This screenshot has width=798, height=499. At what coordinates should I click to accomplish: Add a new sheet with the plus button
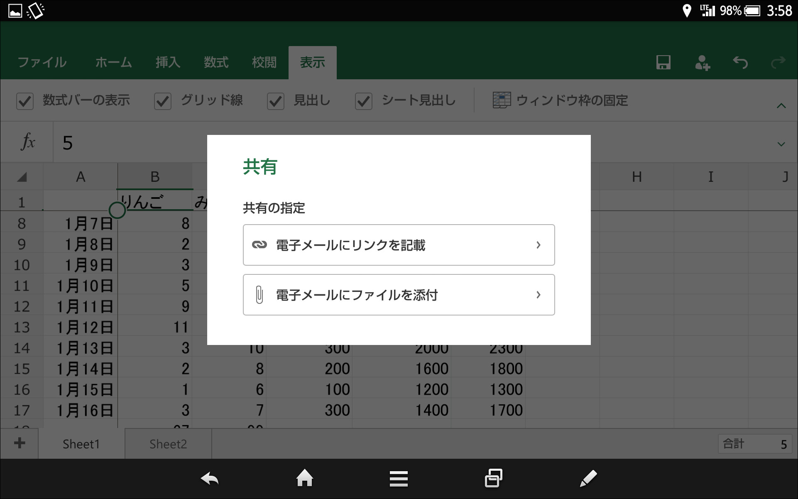tap(19, 443)
